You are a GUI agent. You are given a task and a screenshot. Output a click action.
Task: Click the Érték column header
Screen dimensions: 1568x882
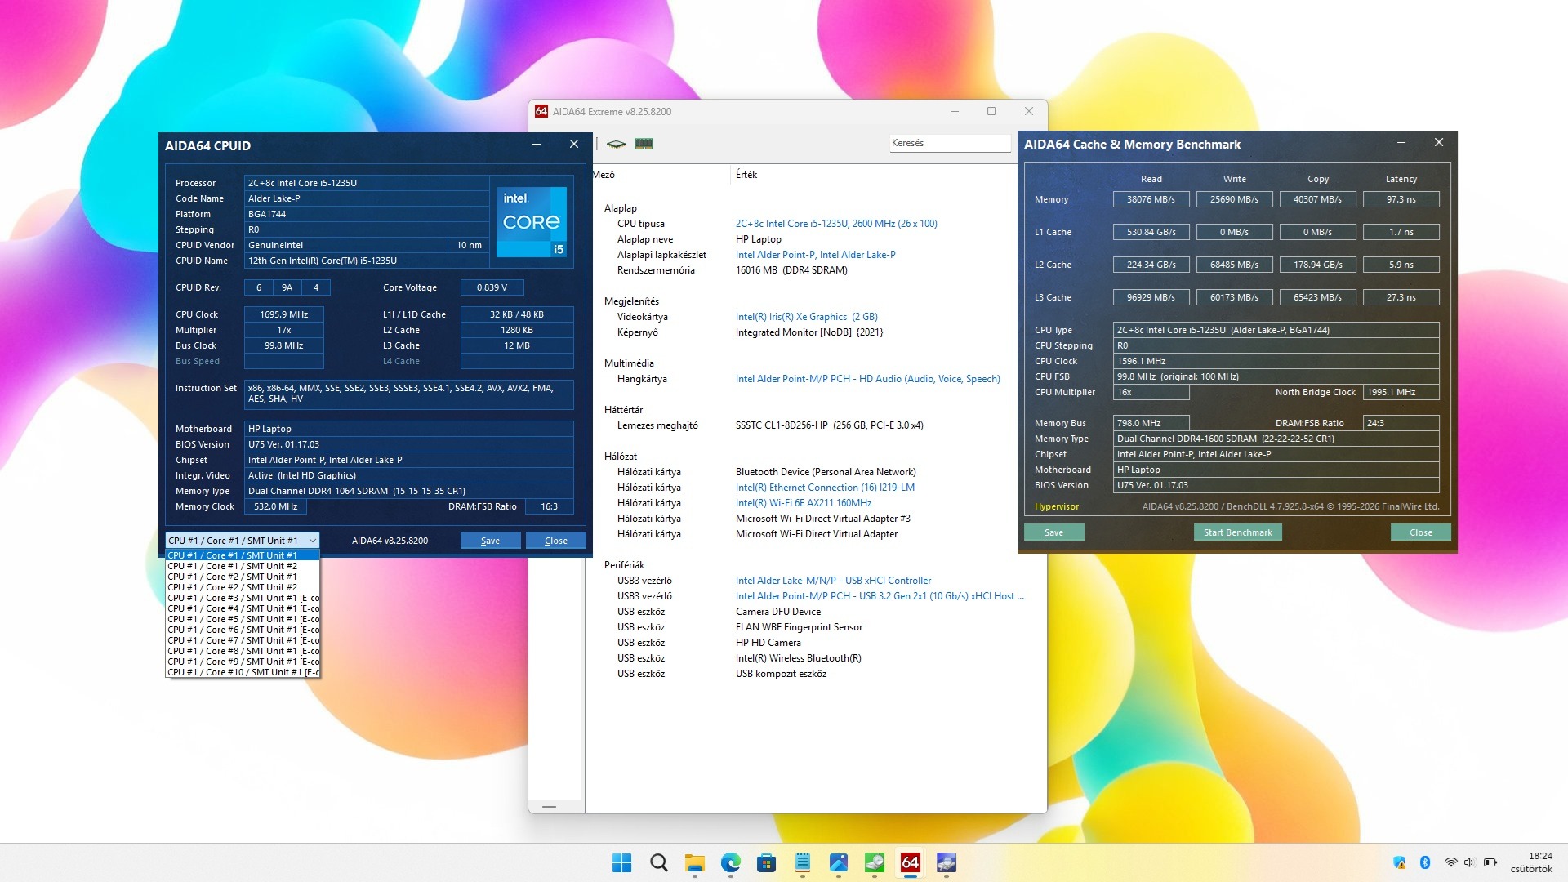pyautogui.click(x=746, y=175)
